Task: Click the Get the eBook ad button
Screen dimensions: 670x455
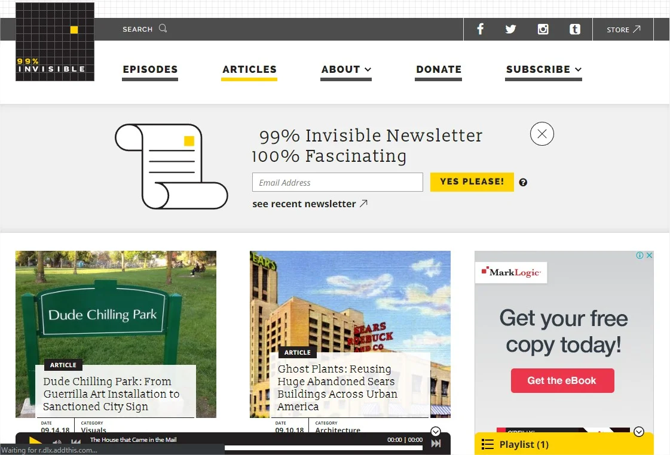Action: [x=562, y=380]
